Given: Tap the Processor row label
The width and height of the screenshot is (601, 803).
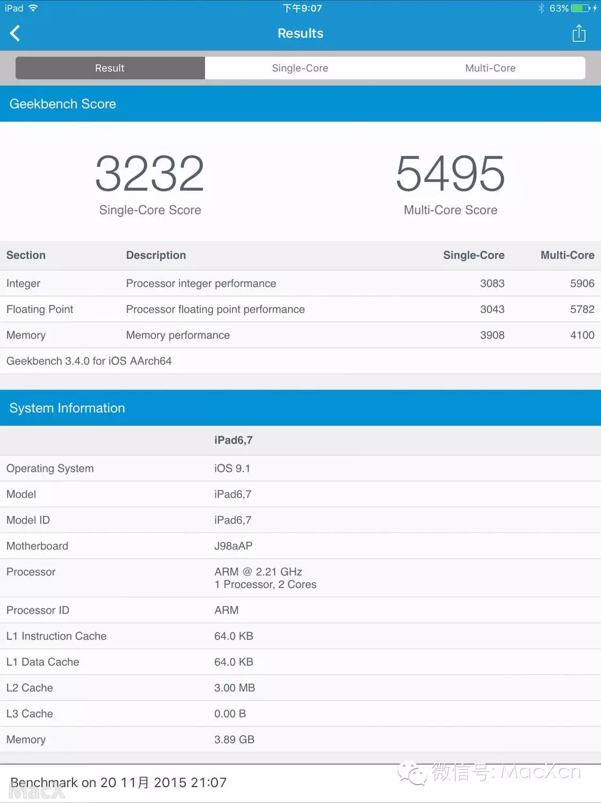Looking at the screenshot, I should 30,572.
